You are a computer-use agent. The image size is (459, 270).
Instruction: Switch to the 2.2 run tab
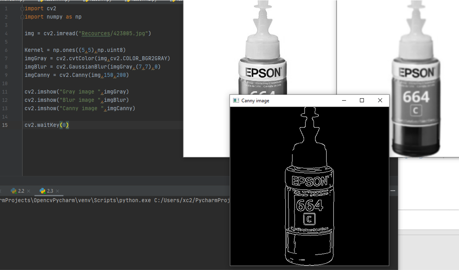17,191
